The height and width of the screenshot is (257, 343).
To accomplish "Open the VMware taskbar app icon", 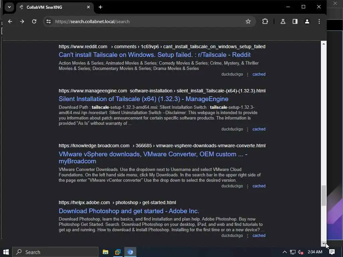I will click(118, 252).
